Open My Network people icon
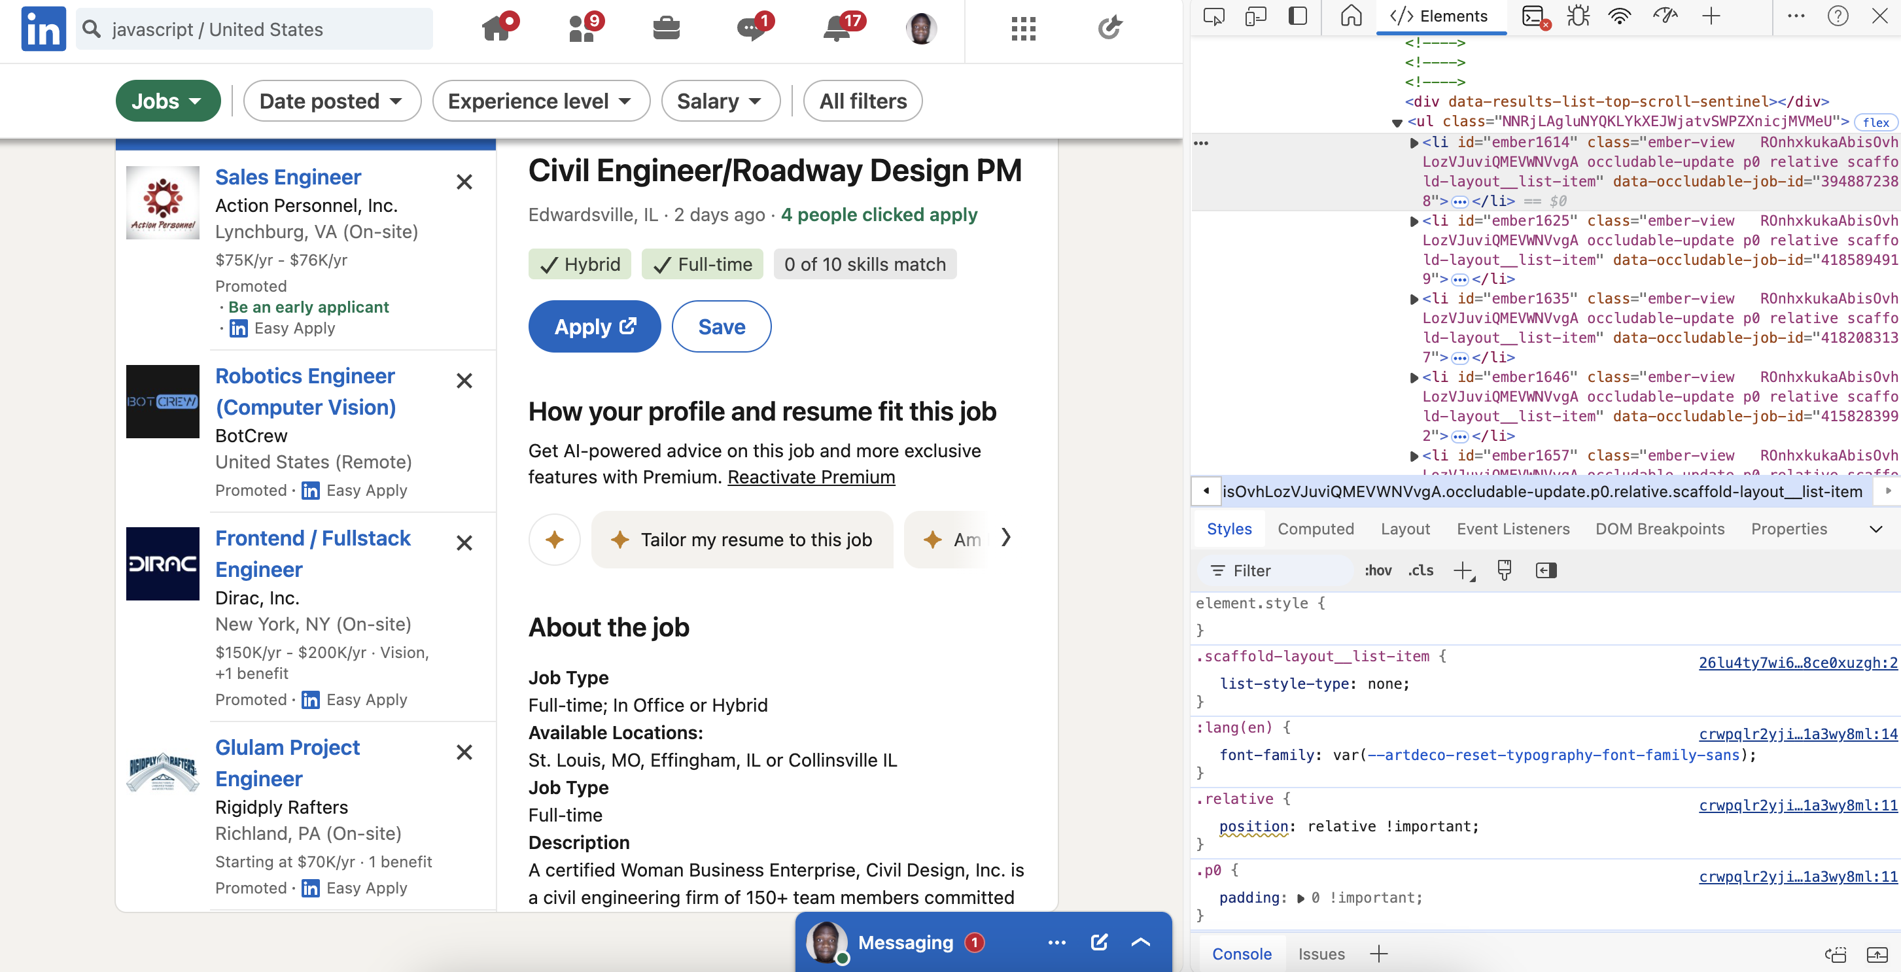The image size is (1901, 972). coord(583,28)
